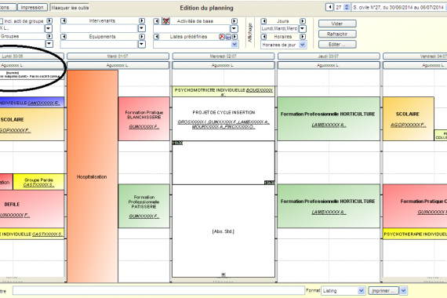Viewport: 447px width, 298px height.
Task: Click the previous arrow next to Jours
Action: pyautogui.click(x=263, y=21)
